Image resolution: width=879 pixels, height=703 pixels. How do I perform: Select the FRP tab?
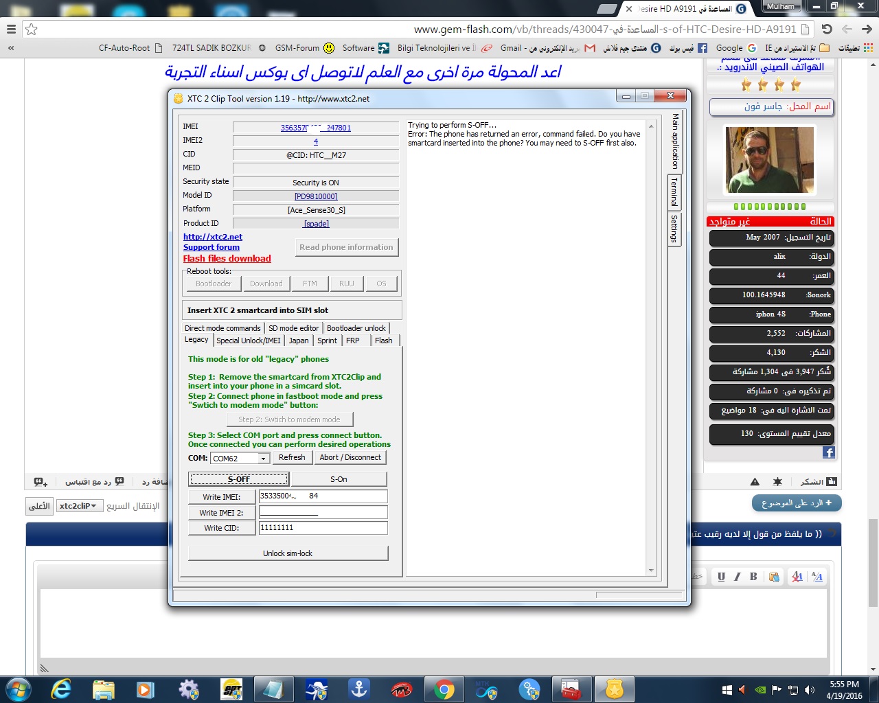tap(353, 341)
